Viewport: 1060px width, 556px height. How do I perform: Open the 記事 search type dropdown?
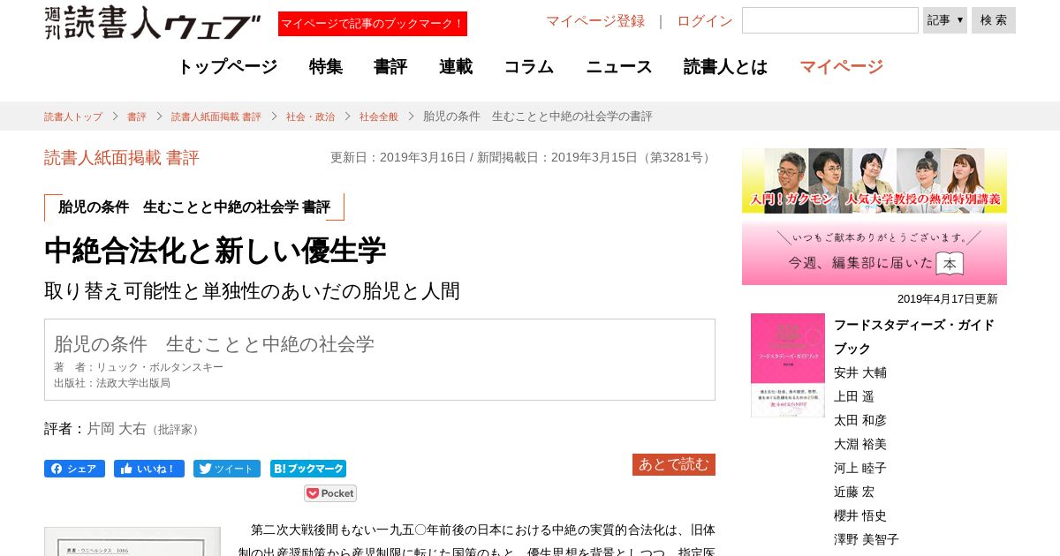pos(945,20)
